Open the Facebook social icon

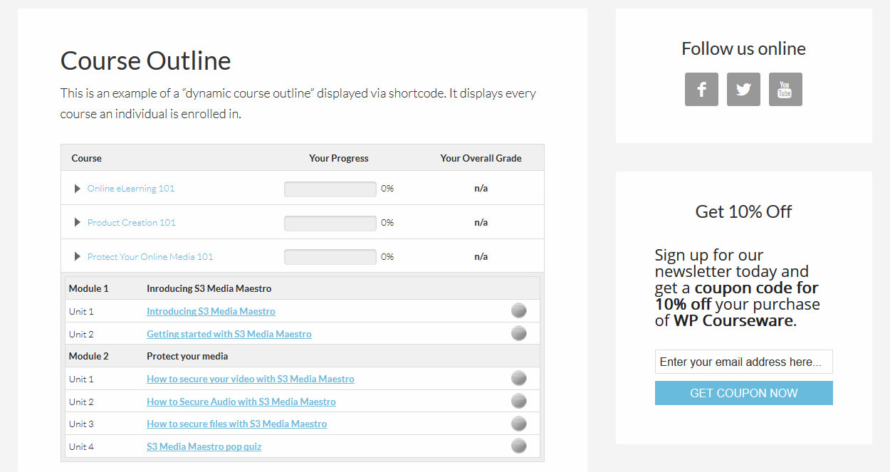click(x=701, y=89)
